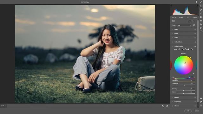
Task: Click the triangle beside the Hue value
Action: coord(194,77)
